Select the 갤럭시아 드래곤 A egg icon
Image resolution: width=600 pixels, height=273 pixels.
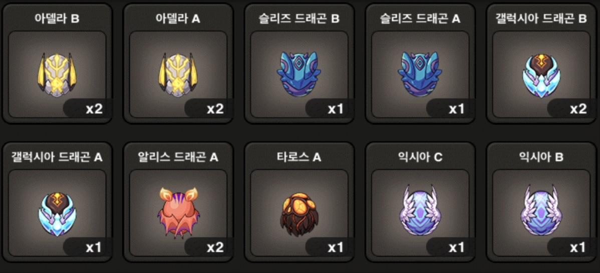[x=57, y=213]
